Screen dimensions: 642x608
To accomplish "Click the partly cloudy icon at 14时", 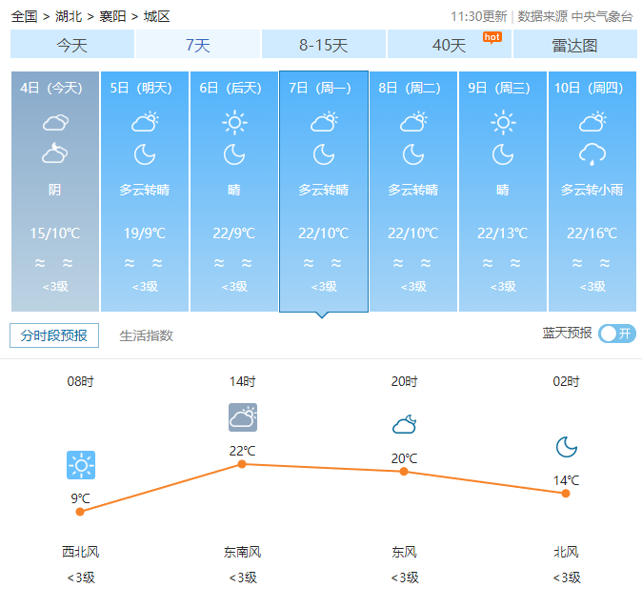I will (x=243, y=417).
